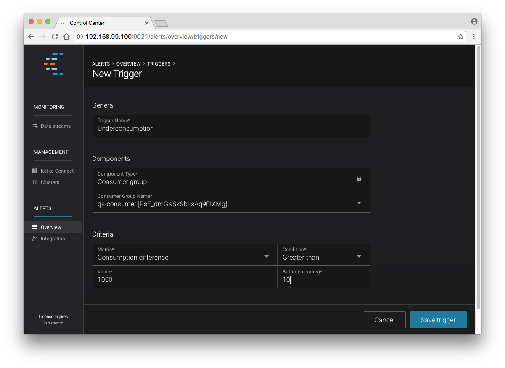The height and width of the screenshot is (368, 505).
Task: Open the Chrome three-dot menu
Action: [474, 37]
